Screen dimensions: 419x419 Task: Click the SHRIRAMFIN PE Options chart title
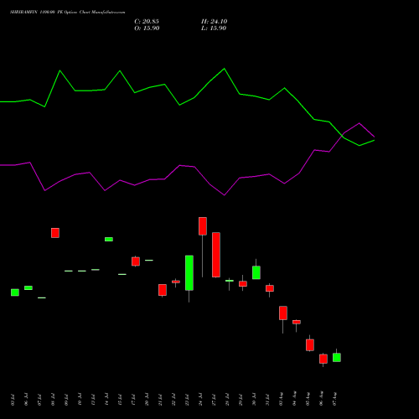point(67,12)
